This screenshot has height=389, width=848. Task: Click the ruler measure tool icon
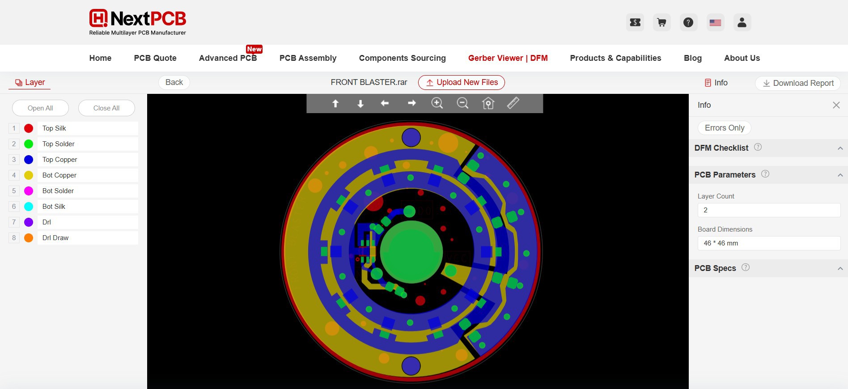point(513,103)
